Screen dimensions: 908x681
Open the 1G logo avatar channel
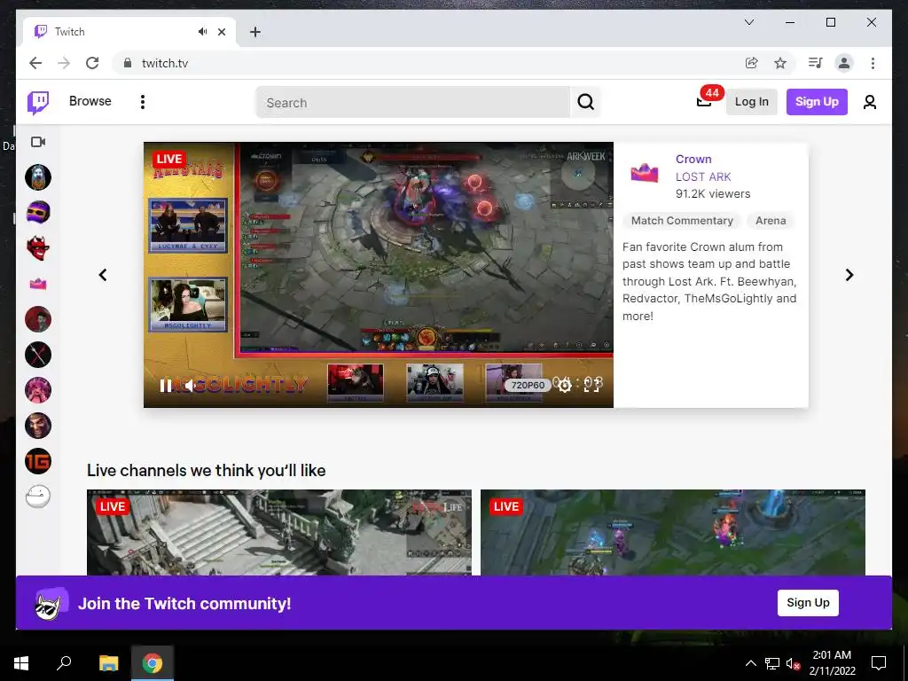38,461
